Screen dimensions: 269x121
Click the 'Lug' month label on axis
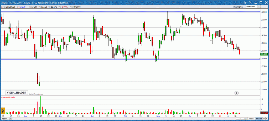26,116
